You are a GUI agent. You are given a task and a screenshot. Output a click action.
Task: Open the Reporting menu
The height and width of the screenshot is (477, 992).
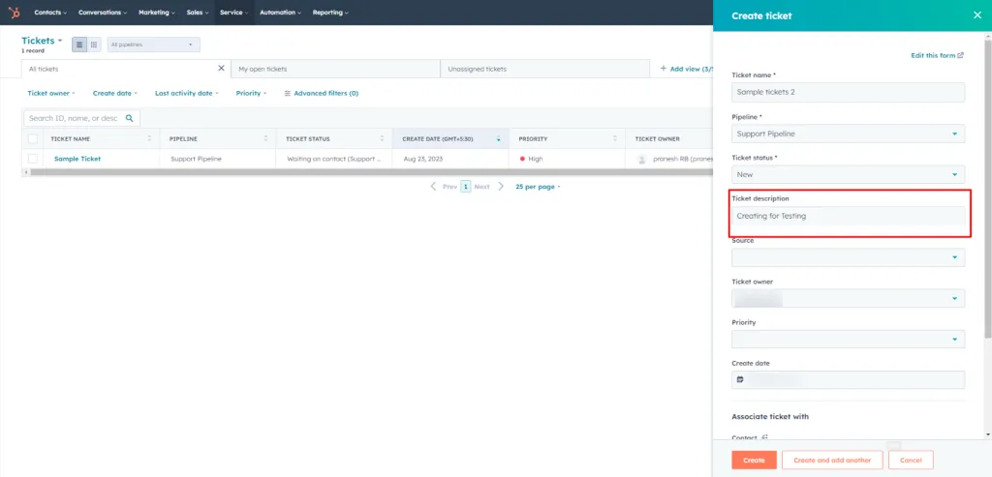(x=330, y=12)
